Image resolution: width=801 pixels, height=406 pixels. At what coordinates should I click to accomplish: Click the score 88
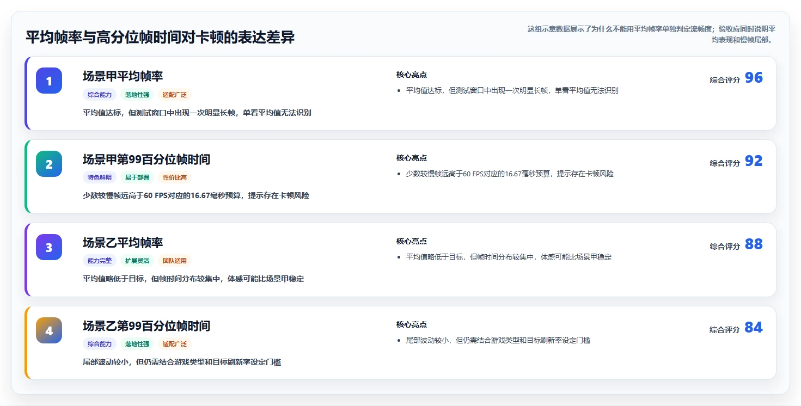(x=754, y=244)
